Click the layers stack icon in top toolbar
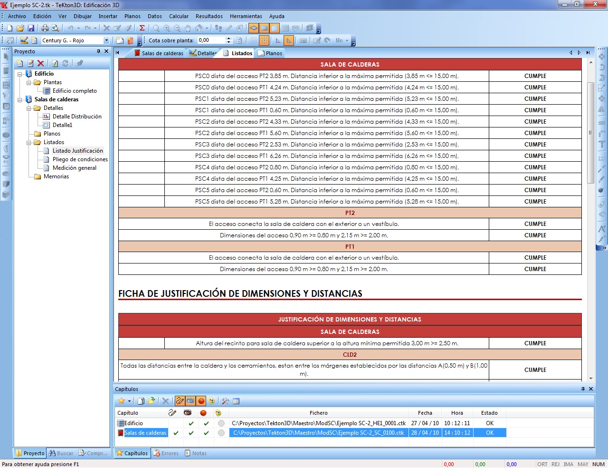 (x=310, y=28)
